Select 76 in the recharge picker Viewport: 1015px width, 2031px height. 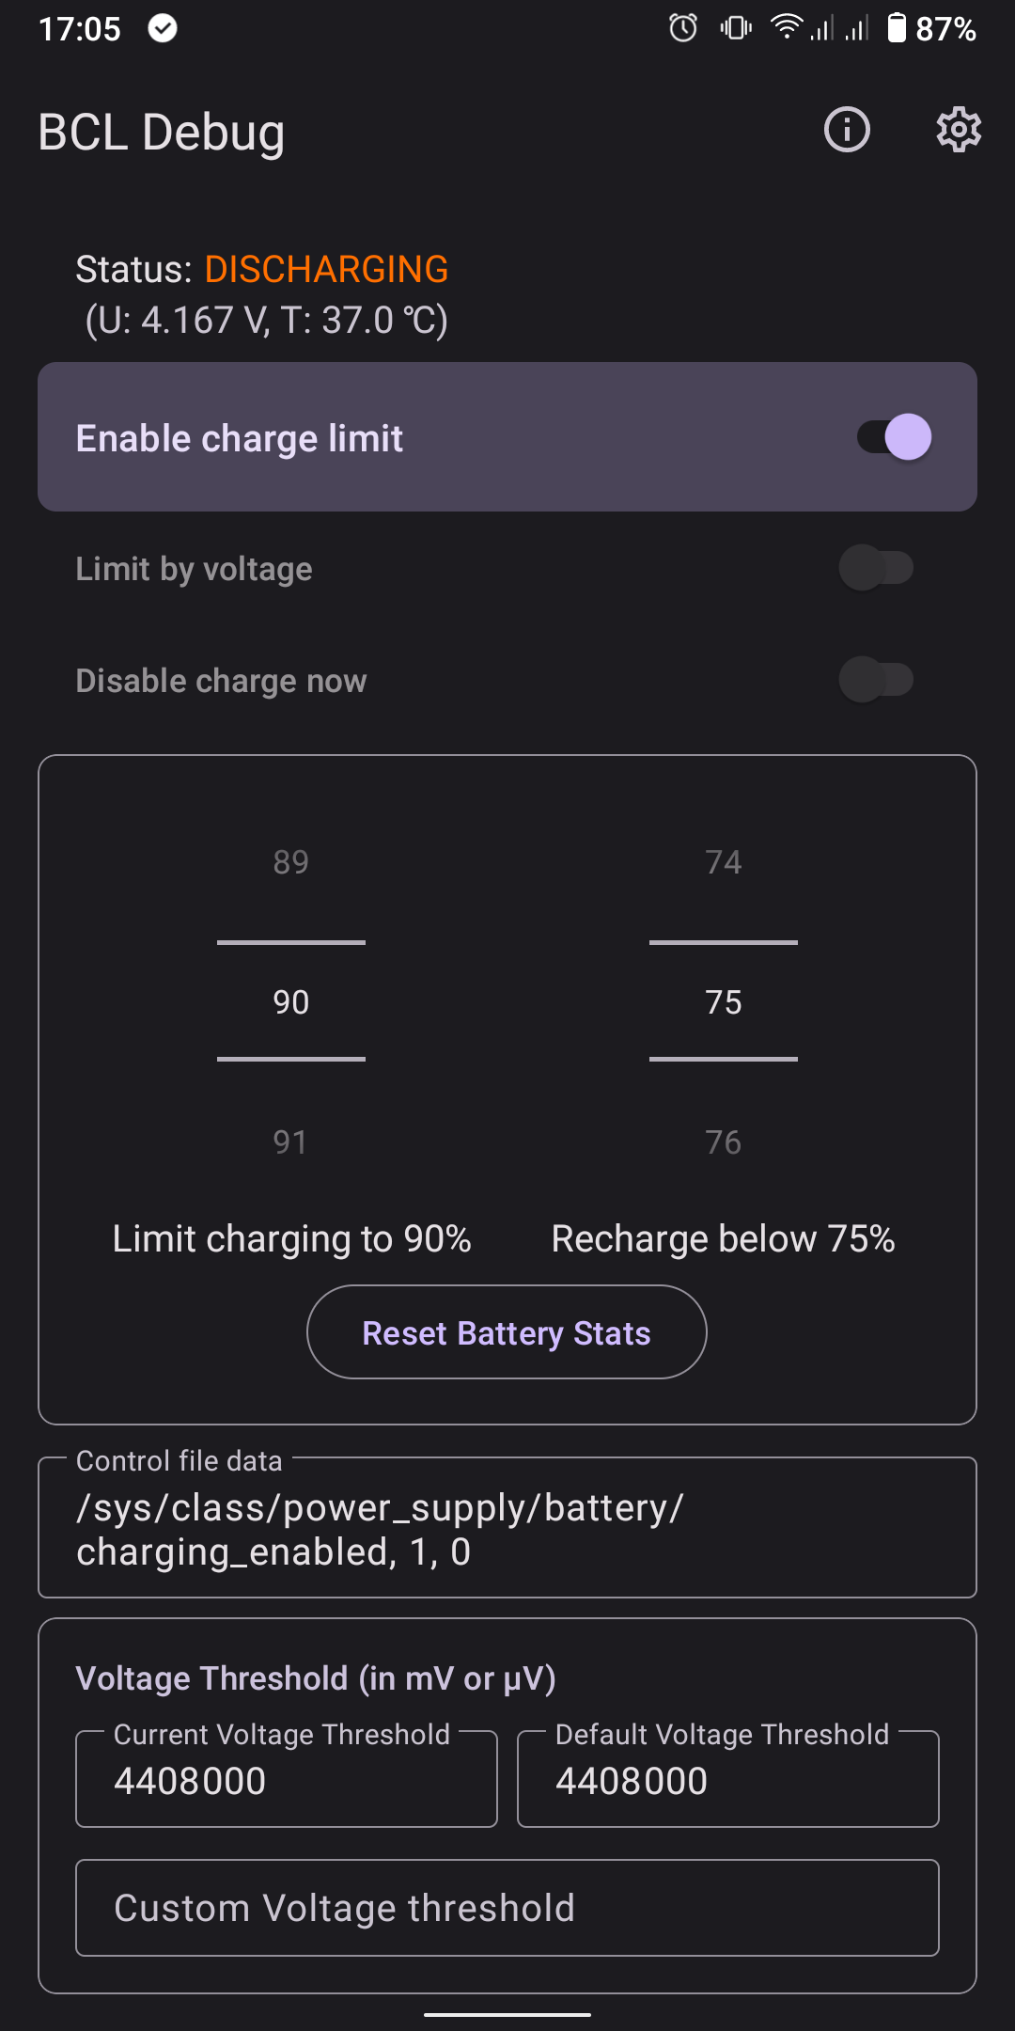[724, 1142]
